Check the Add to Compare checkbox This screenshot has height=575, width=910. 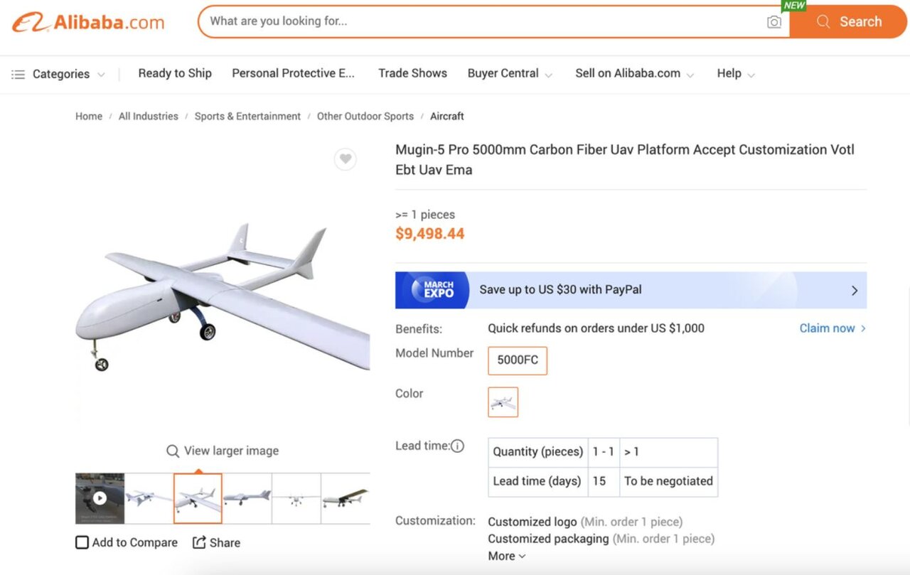(x=82, y=542)
